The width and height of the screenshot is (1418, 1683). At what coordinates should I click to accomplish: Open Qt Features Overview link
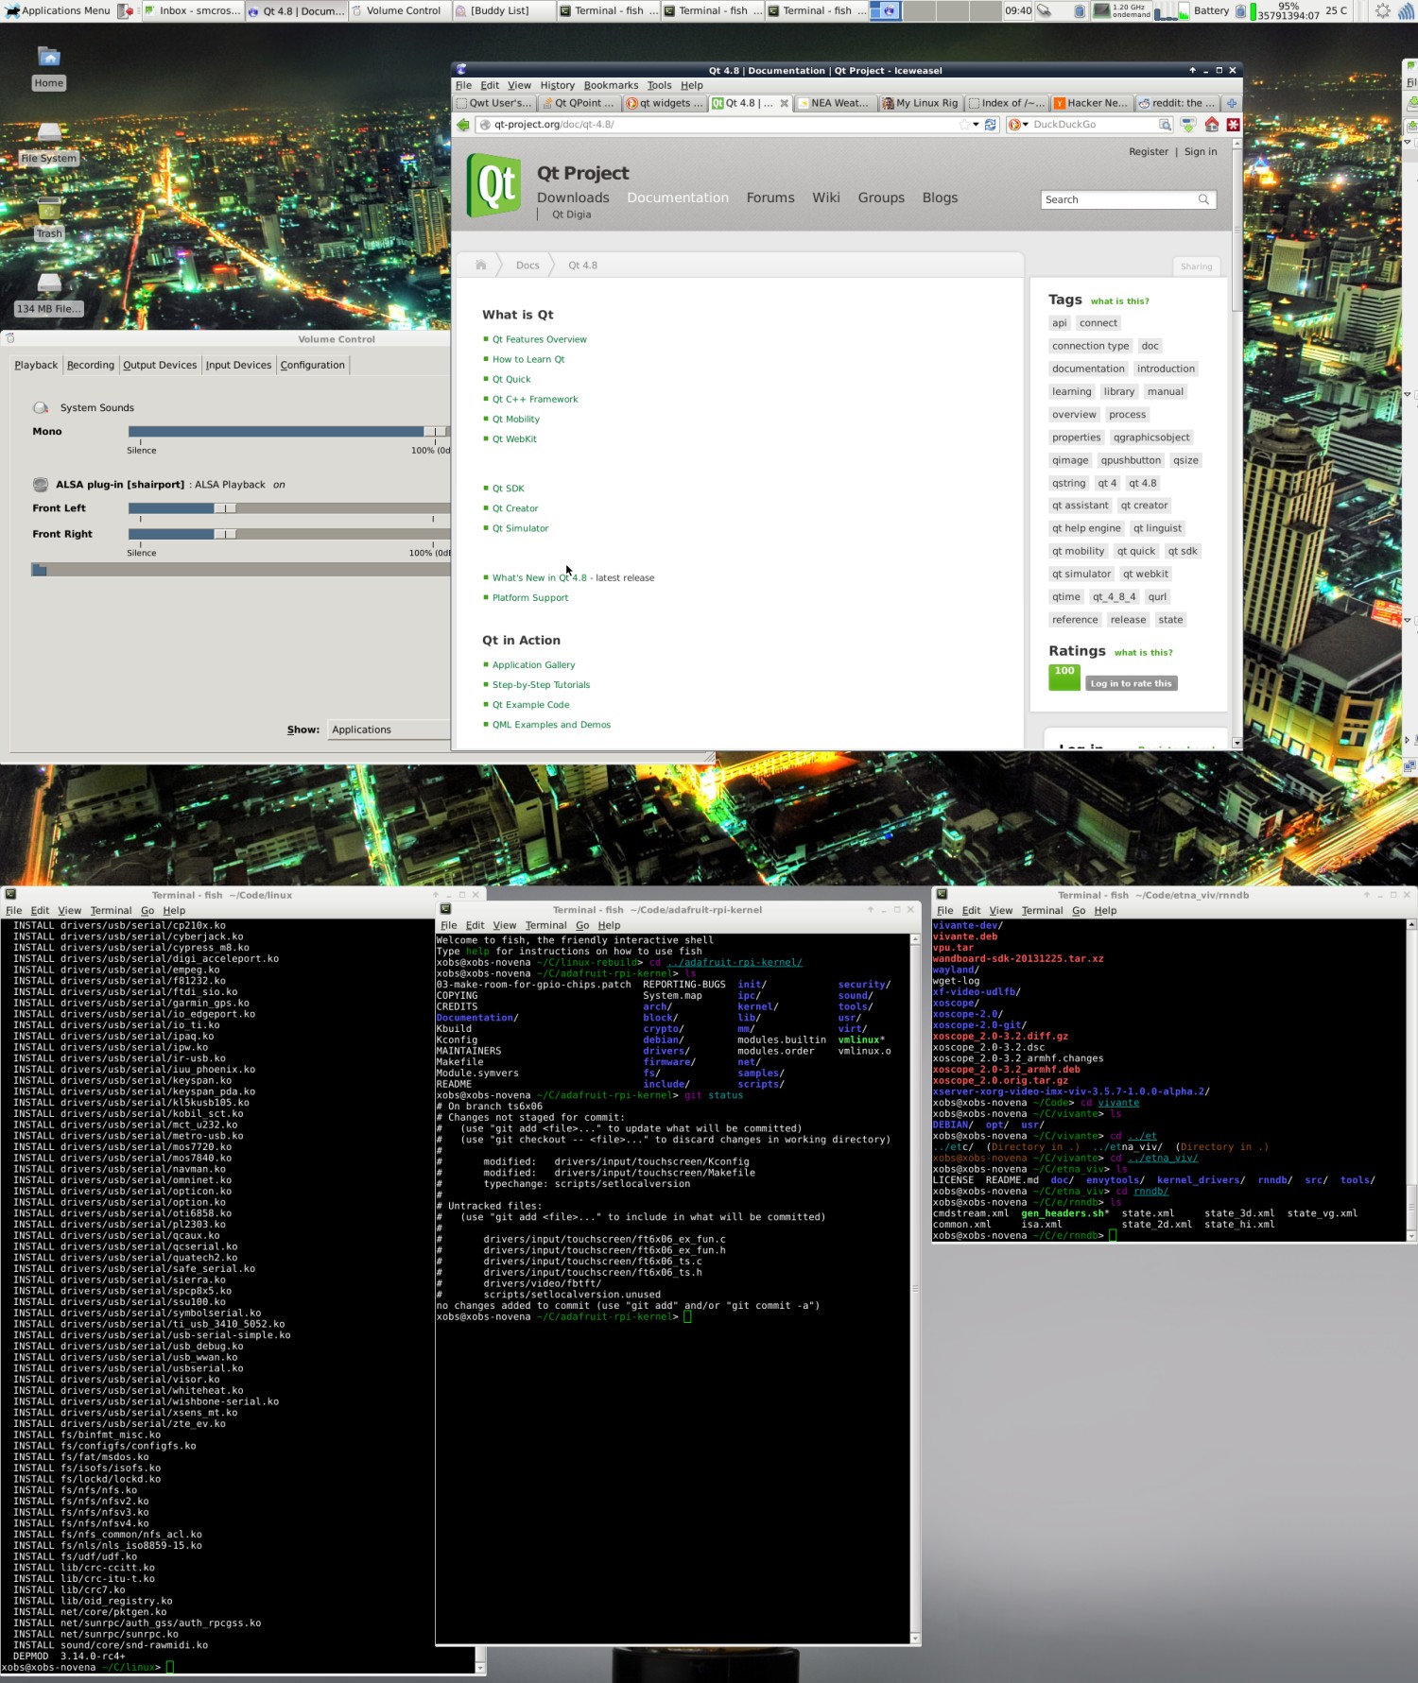[x=539, y=339]
